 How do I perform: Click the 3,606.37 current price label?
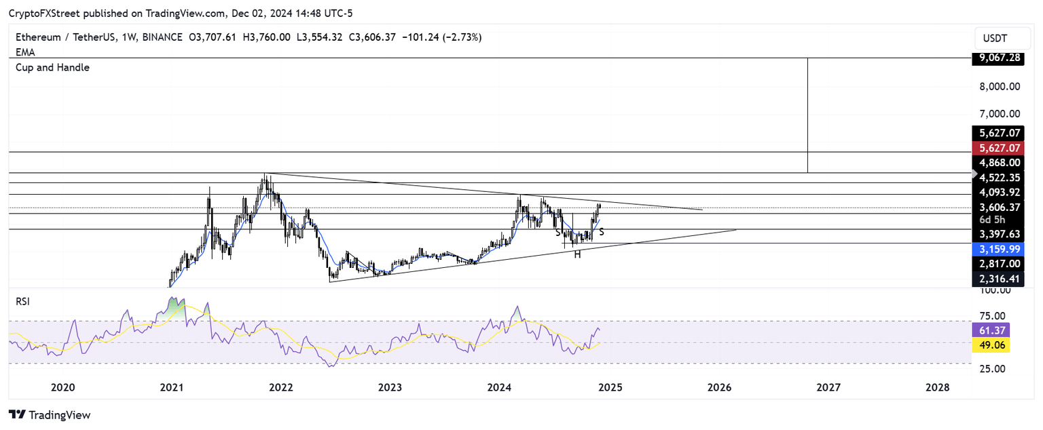coord(998,208)
